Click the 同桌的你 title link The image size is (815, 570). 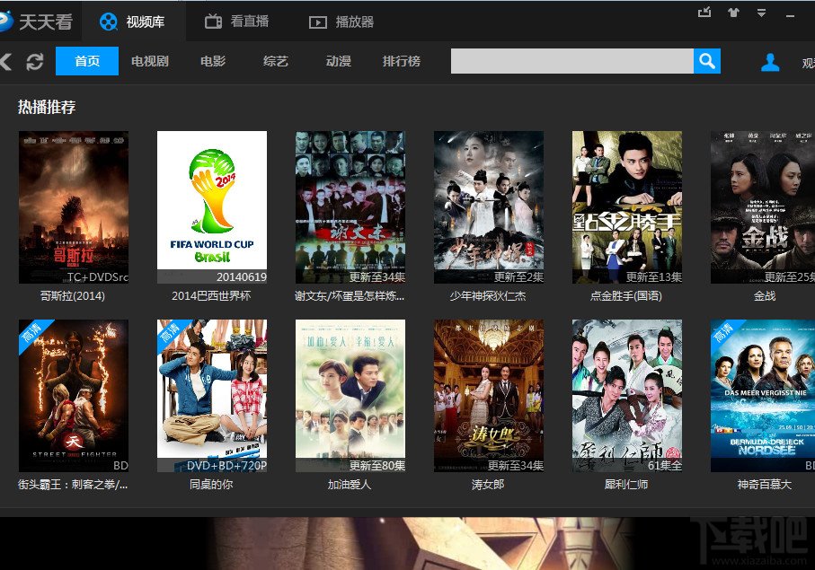click(x=211, y=485)
